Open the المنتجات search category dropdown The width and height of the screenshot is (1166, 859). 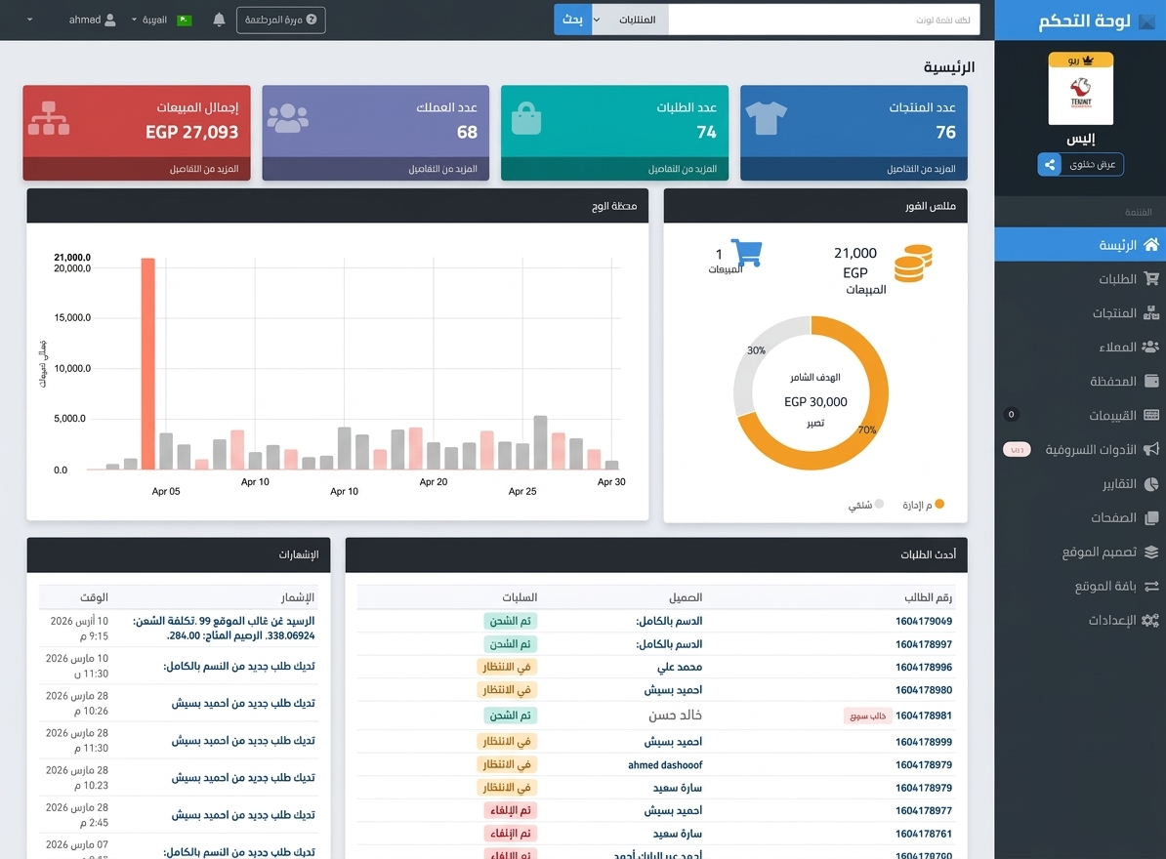[x=630, y=20]
